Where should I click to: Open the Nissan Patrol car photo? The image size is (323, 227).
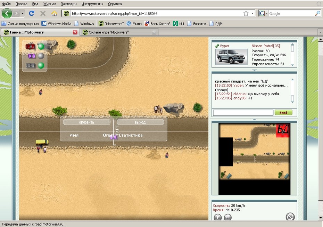(x=231, y=57)
